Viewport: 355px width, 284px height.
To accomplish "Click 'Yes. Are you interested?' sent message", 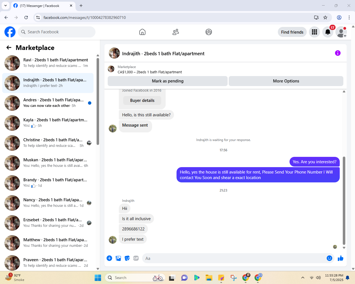I will [314, 162].
